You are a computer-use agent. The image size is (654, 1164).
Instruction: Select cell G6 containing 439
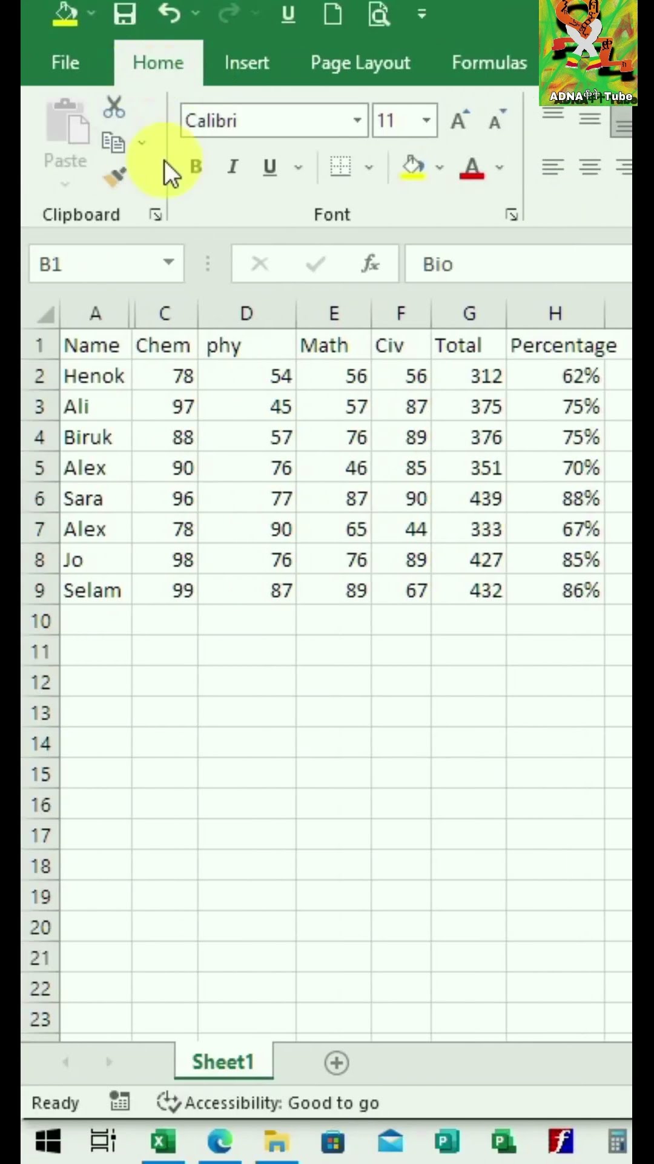click(x=469, y=498)
